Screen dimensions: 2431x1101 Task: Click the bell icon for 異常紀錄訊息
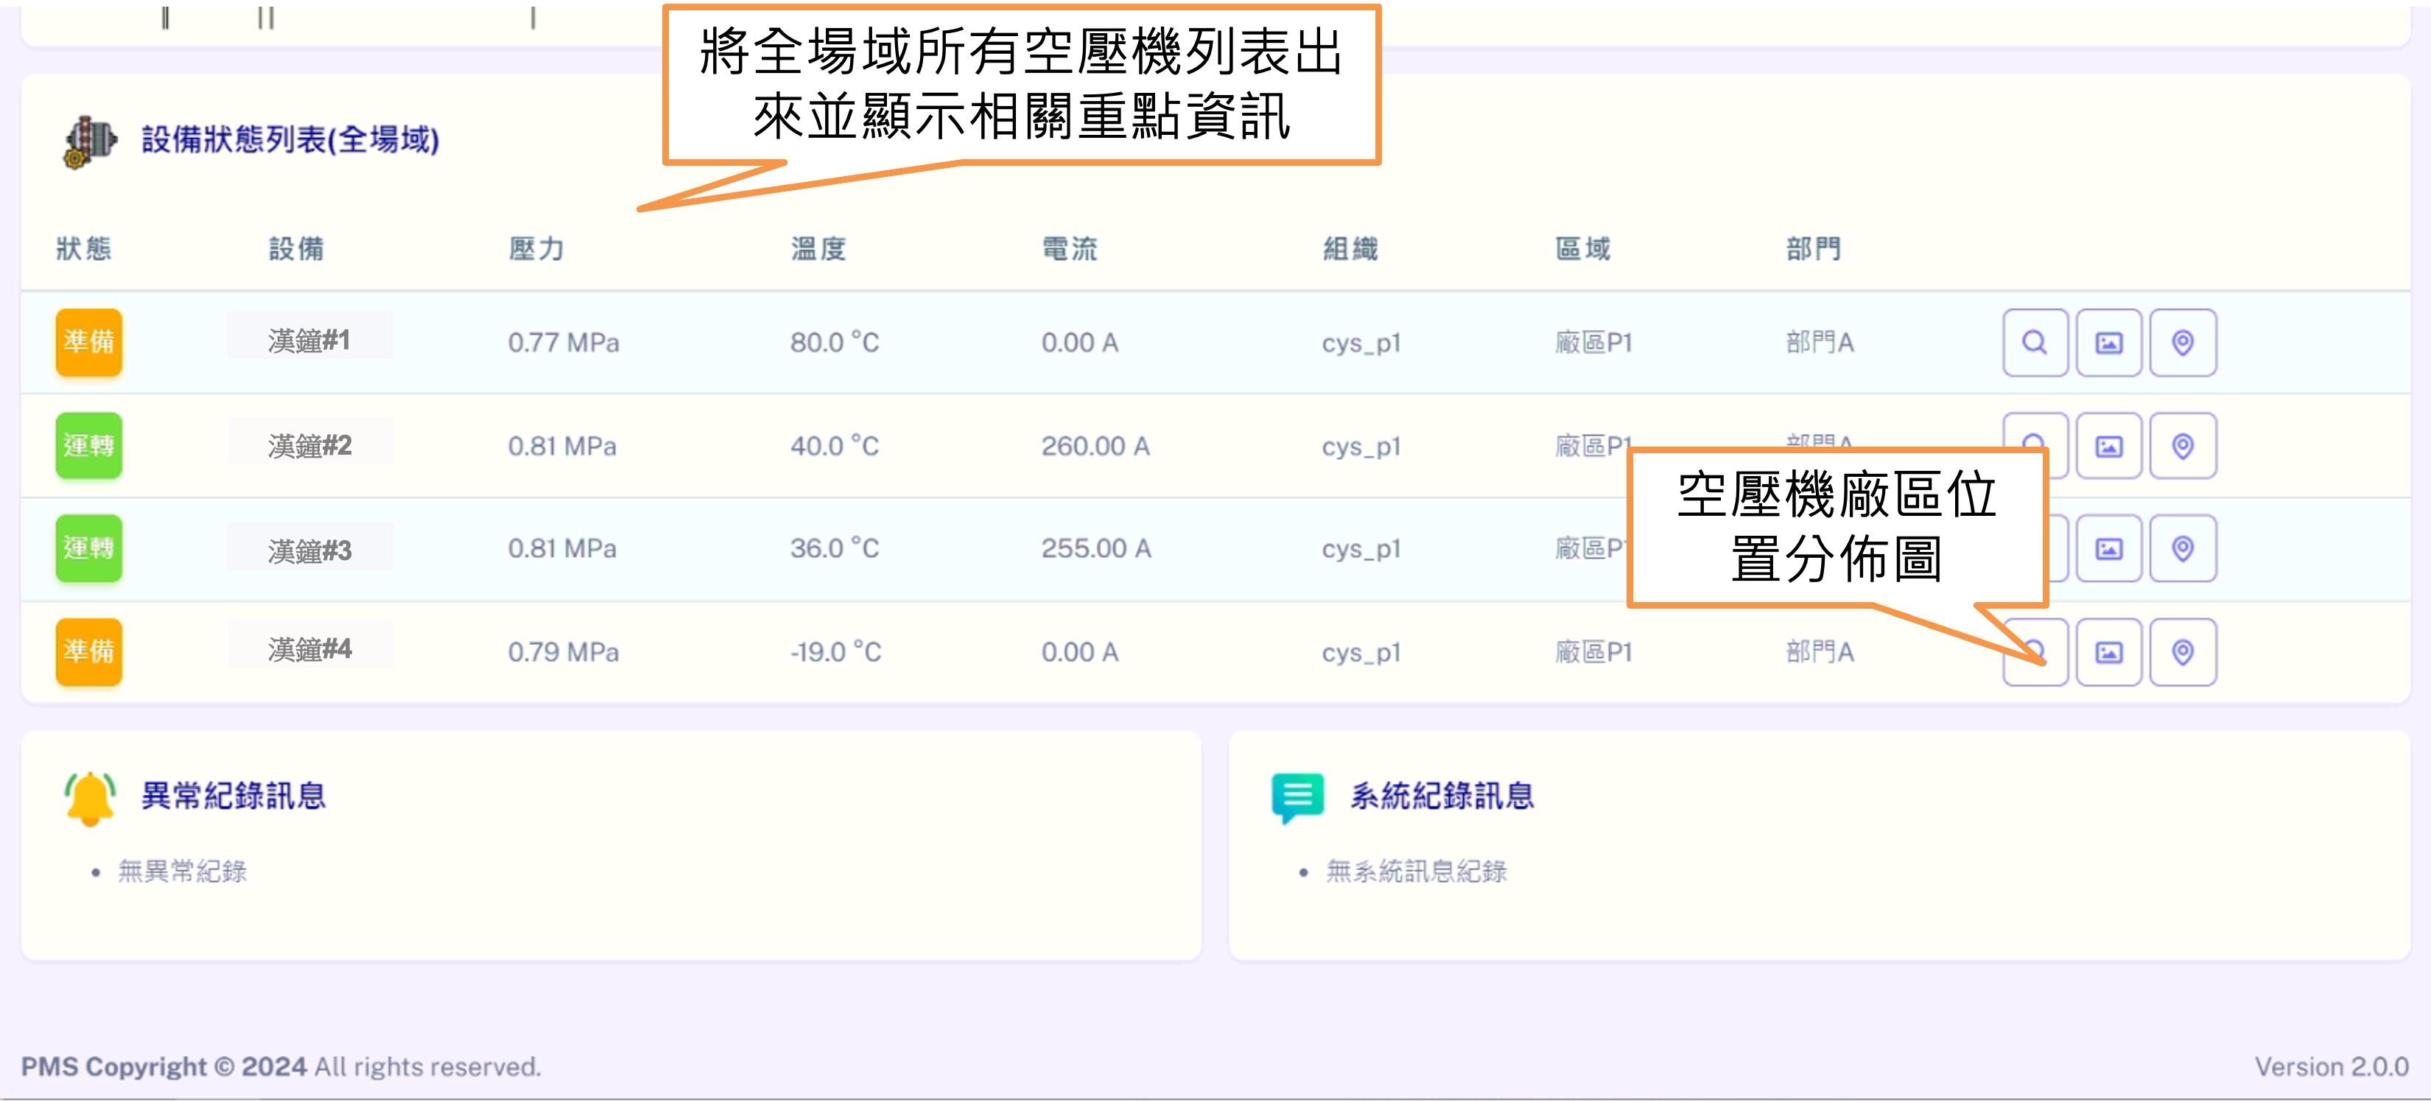pos(90,798)
